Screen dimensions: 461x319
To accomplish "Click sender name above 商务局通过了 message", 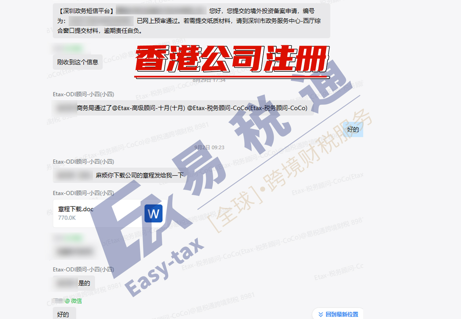I will click(83, 94).
